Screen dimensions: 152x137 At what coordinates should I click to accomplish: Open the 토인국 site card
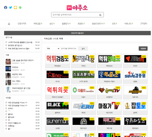pyautogui.click(x=135, y=61)
